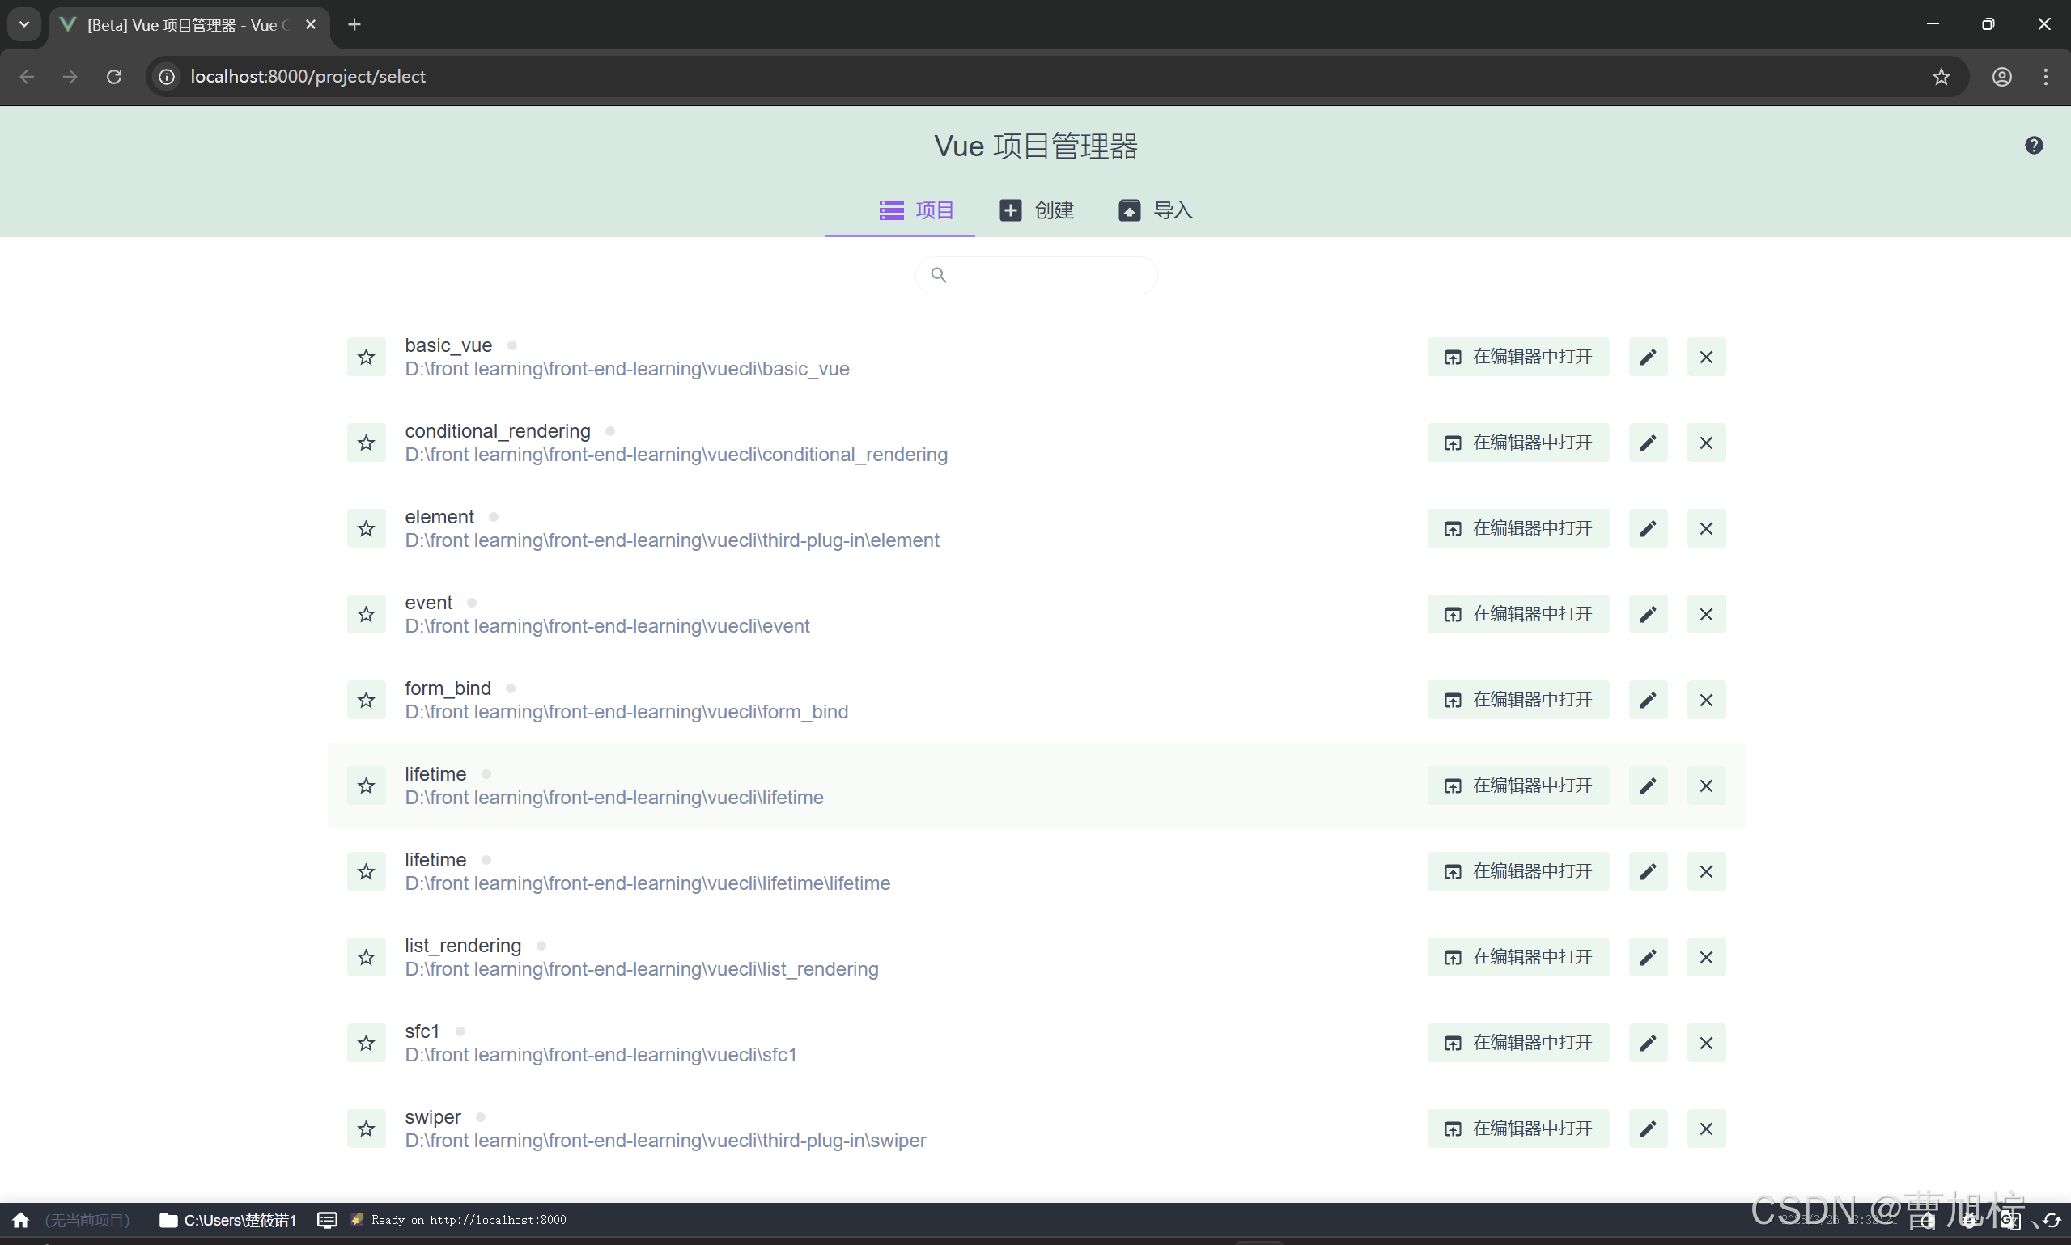
Task: Click the report bug icon bottom right
Action: coord(1971,1222)
